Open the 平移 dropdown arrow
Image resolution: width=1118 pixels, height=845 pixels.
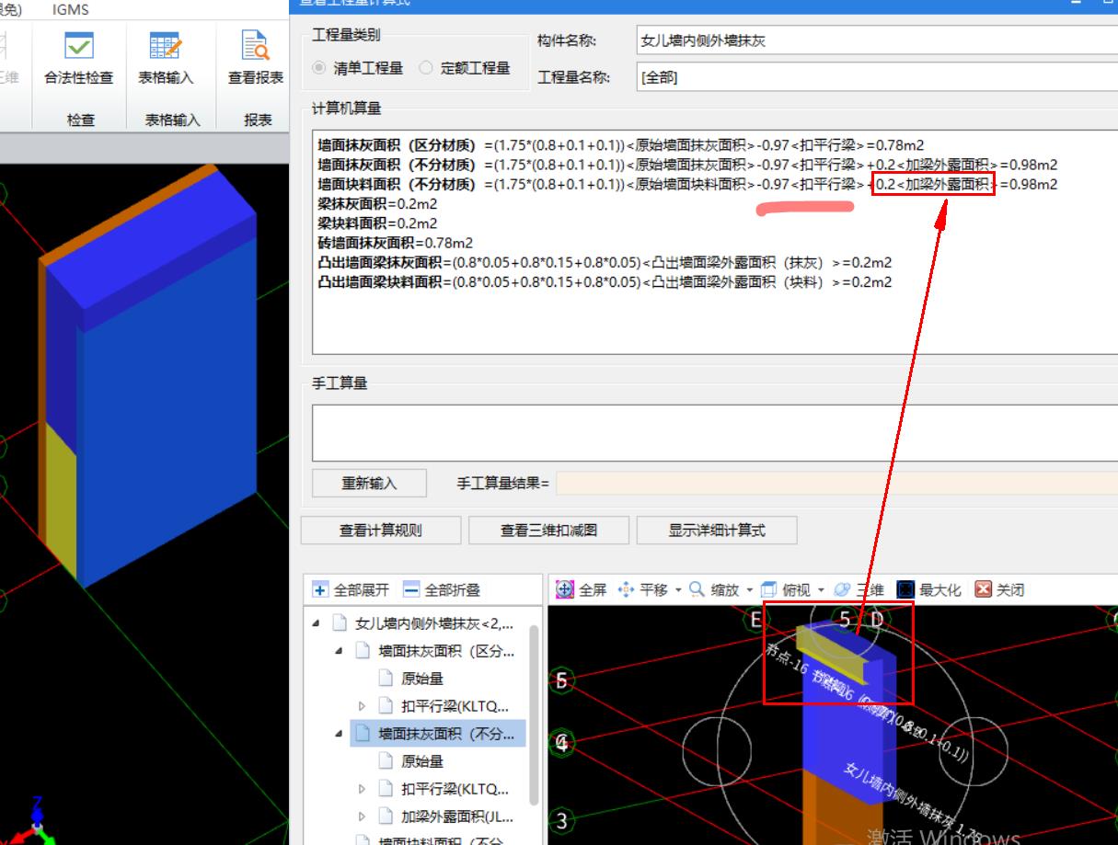pyautogui.click(x=678, y=590)
